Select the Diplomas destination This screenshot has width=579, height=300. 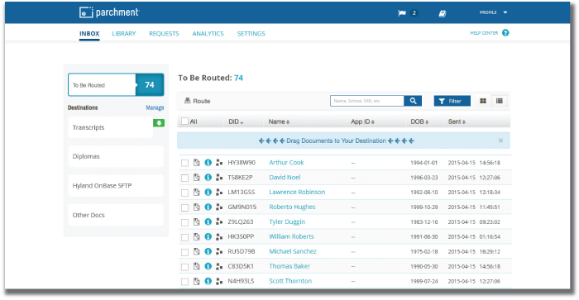tap(116, 156)
